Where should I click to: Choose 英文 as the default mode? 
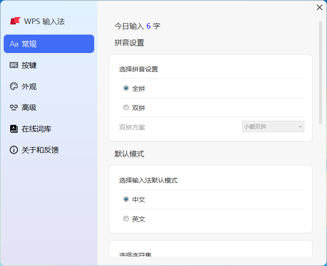click(126, 219)
